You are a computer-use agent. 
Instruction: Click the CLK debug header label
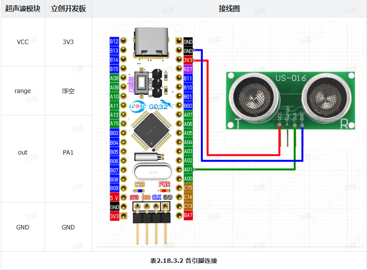click(157, 197)
